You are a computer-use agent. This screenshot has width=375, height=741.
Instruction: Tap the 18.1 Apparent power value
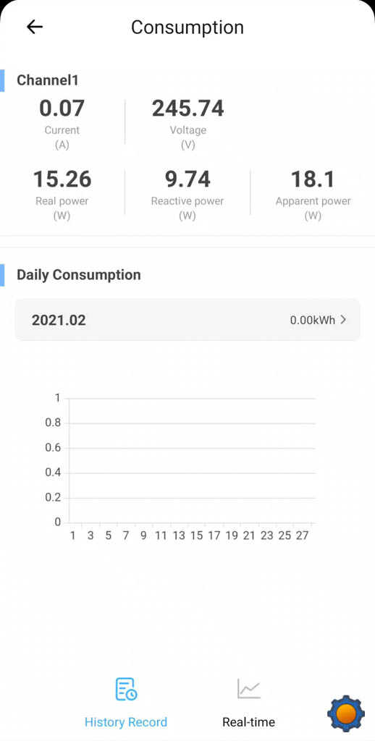pyautogui.click(x=313, y=179)
